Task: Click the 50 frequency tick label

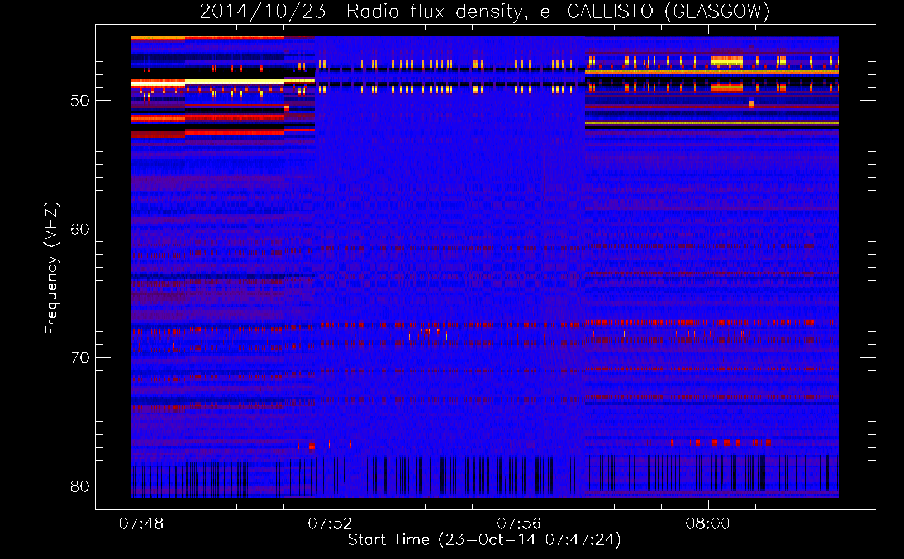Action: point(80,101)
